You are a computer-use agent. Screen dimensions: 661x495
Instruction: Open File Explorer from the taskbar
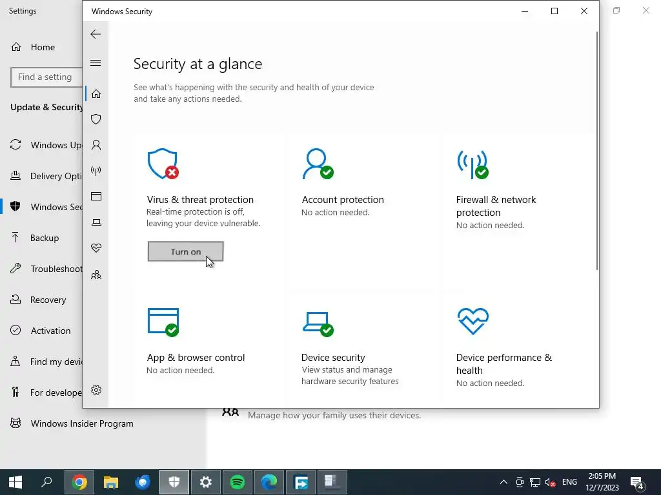[111, 482]
